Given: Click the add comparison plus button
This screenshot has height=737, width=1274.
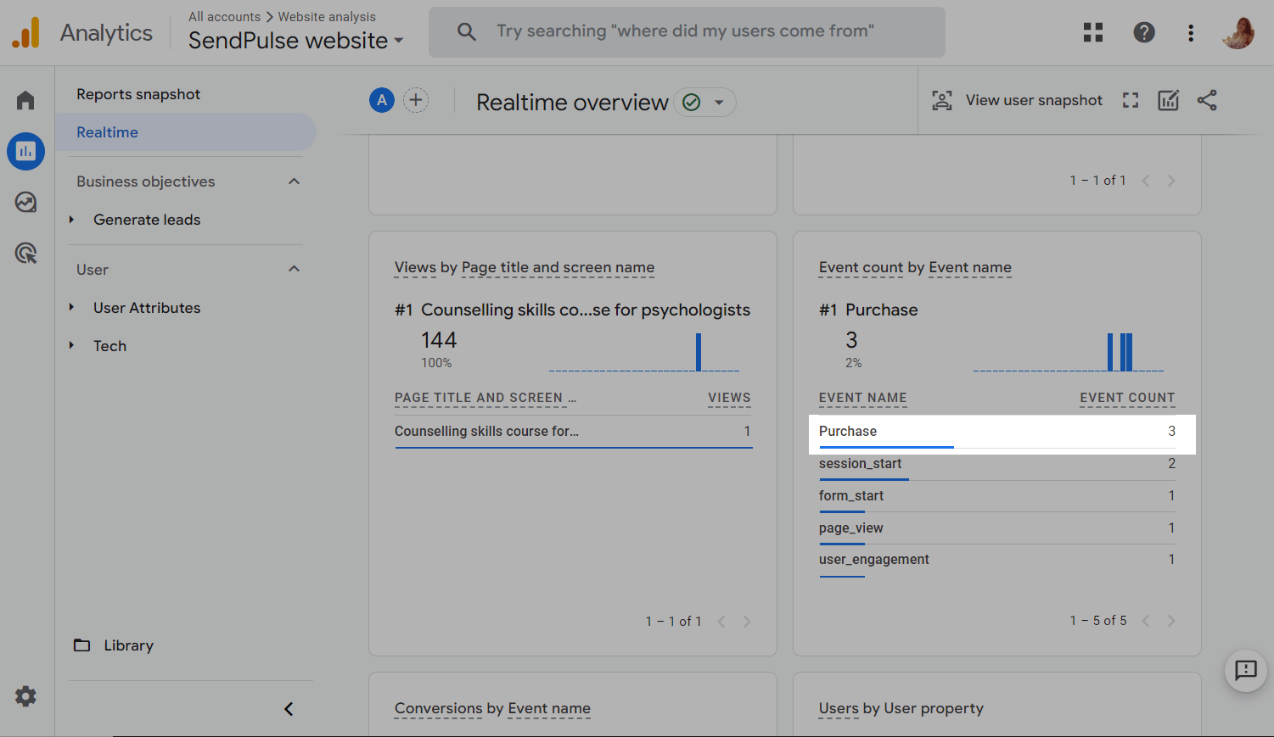Looking at the screenshot, I should 416,101.
